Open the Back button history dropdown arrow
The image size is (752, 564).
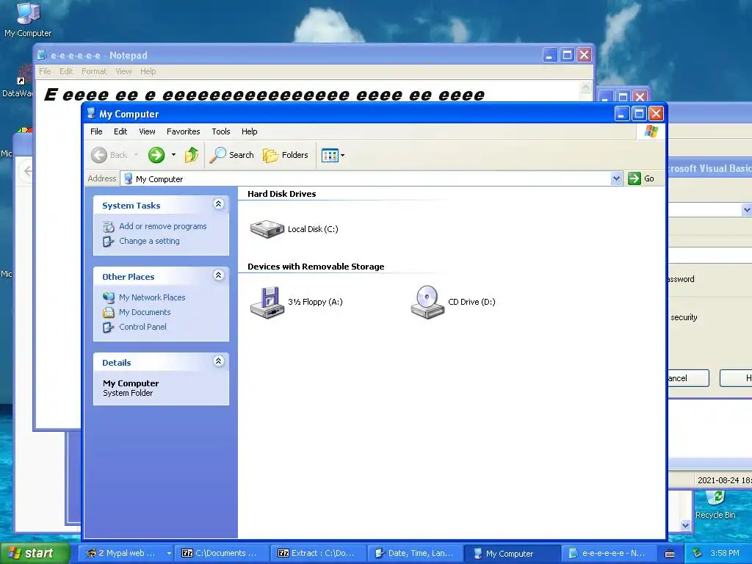[136, 155]
